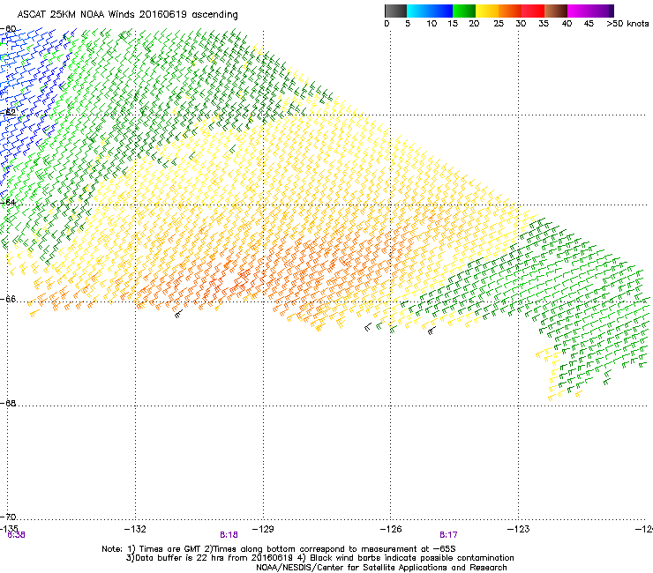Click the NOAA/NESDIS credit line
The width and height of the screenshot is (653, 573).
[381, 568]
